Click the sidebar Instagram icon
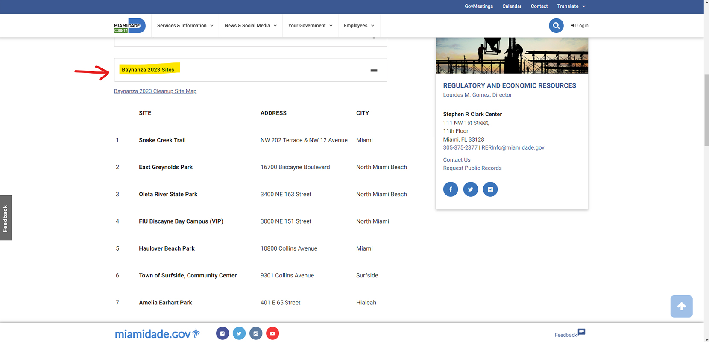 point(490,189)
